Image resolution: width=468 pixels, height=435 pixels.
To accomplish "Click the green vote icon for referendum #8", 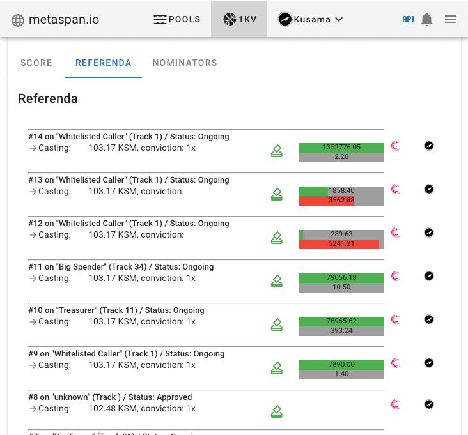I will coord(276,411).
